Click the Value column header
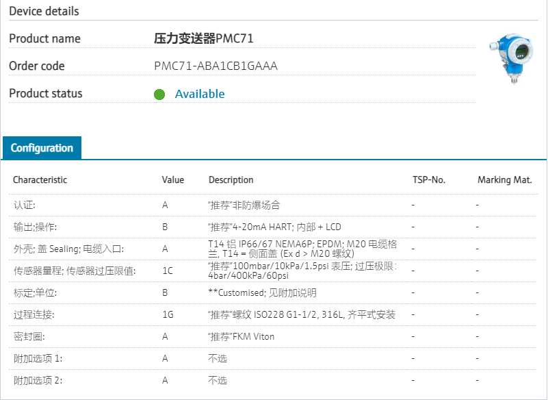The height and width of the screenshot is (400, 548). [173, 180]
